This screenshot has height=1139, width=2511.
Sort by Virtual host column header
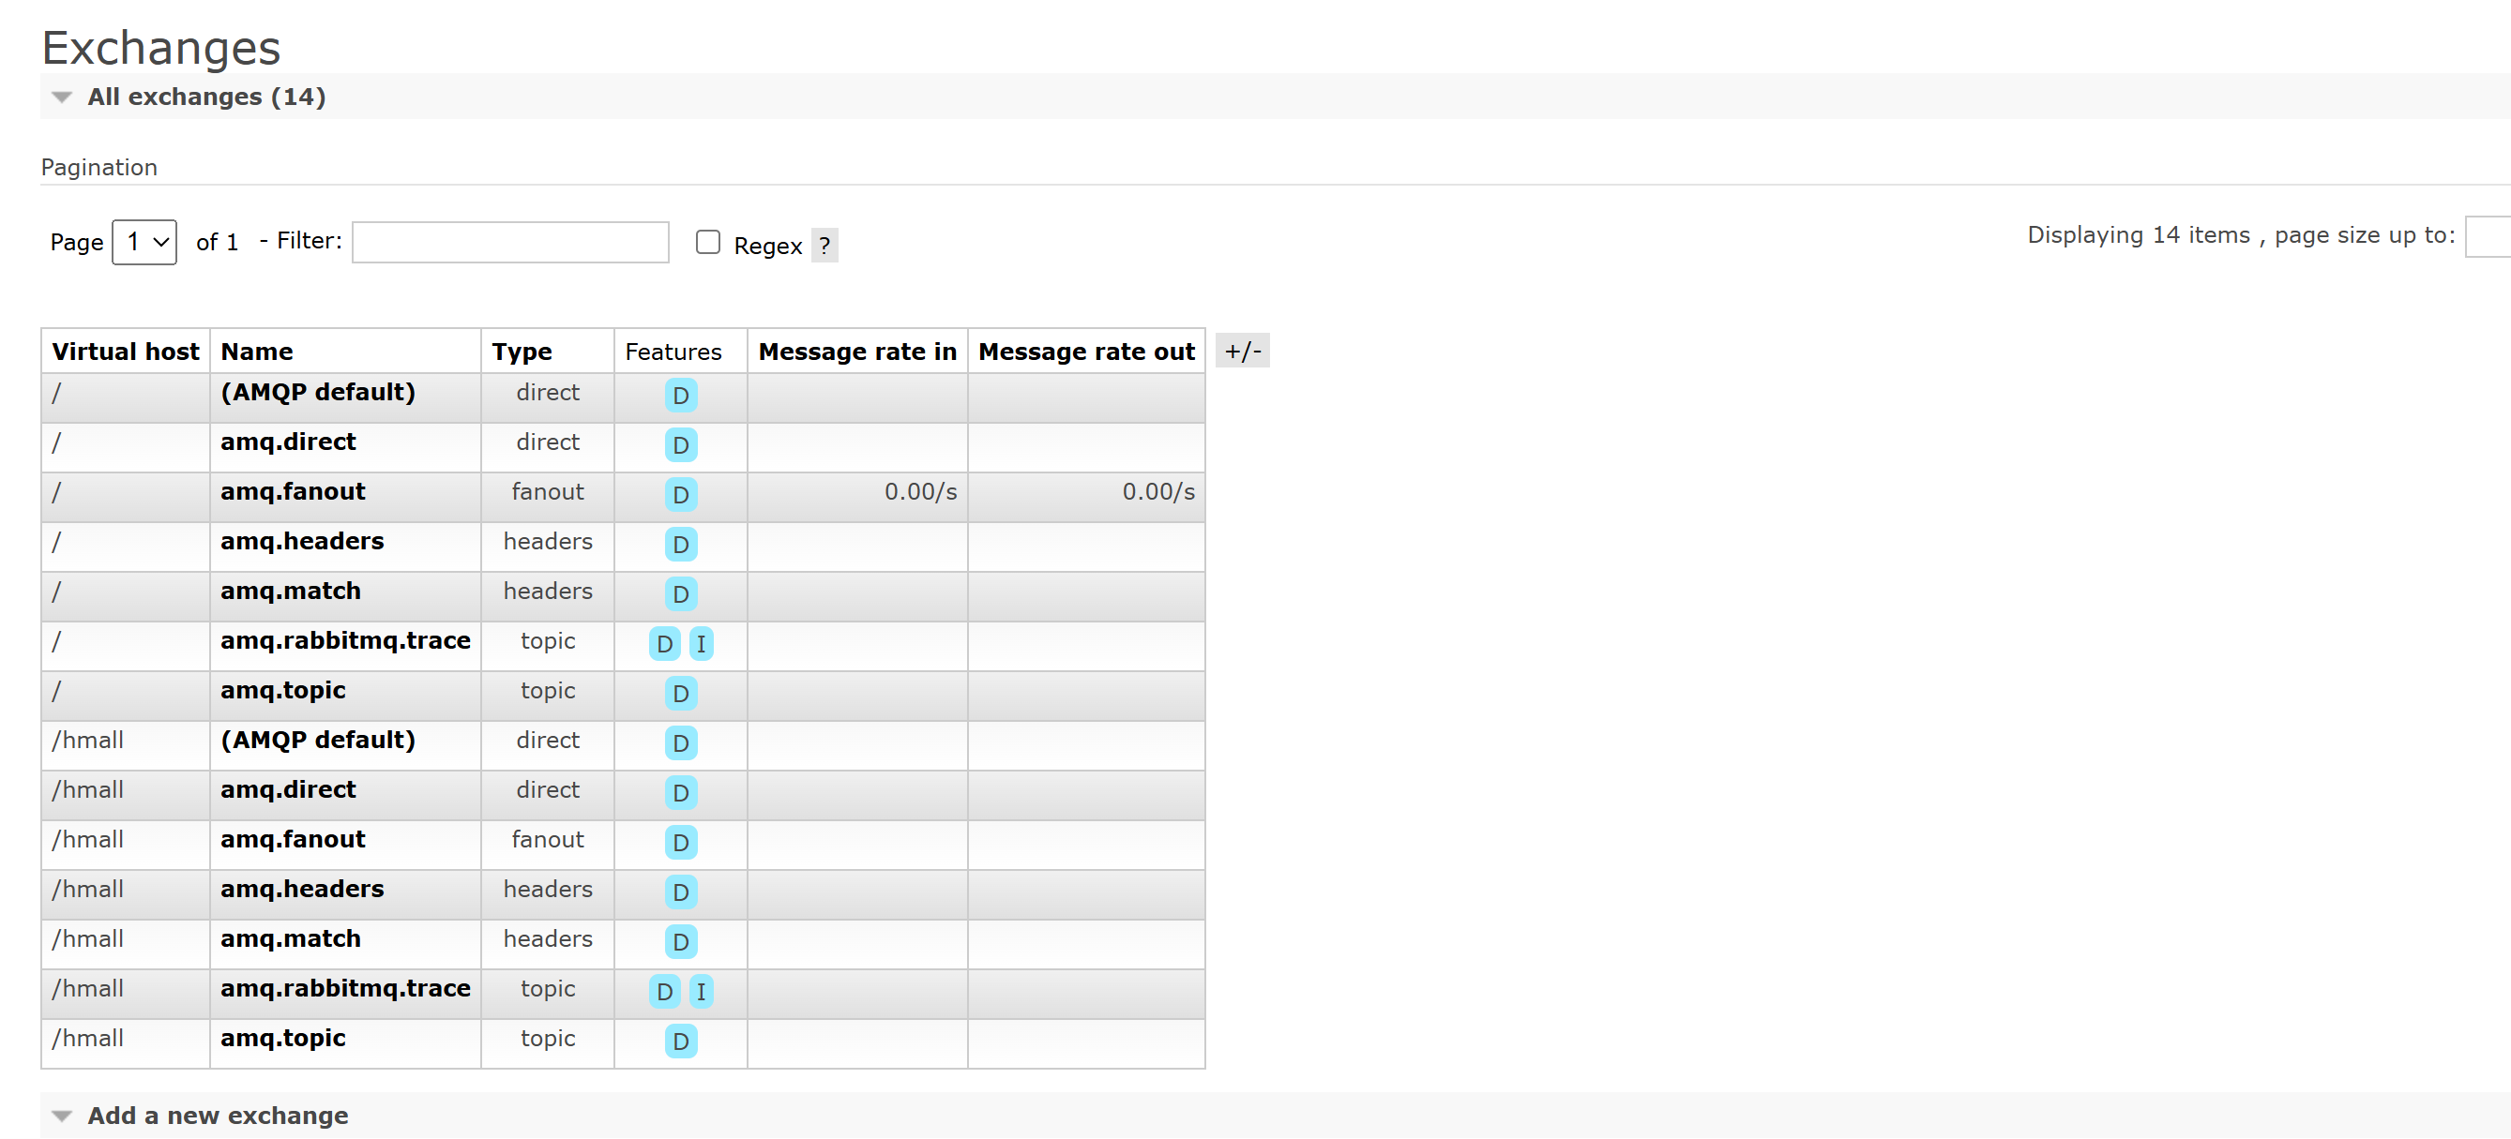125,352
